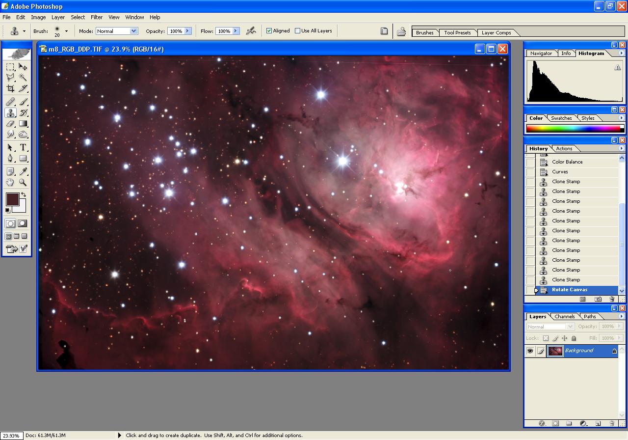This screenshot has height=440, width=628.
Task: Open the Filter menu
Action: [97, 17]
